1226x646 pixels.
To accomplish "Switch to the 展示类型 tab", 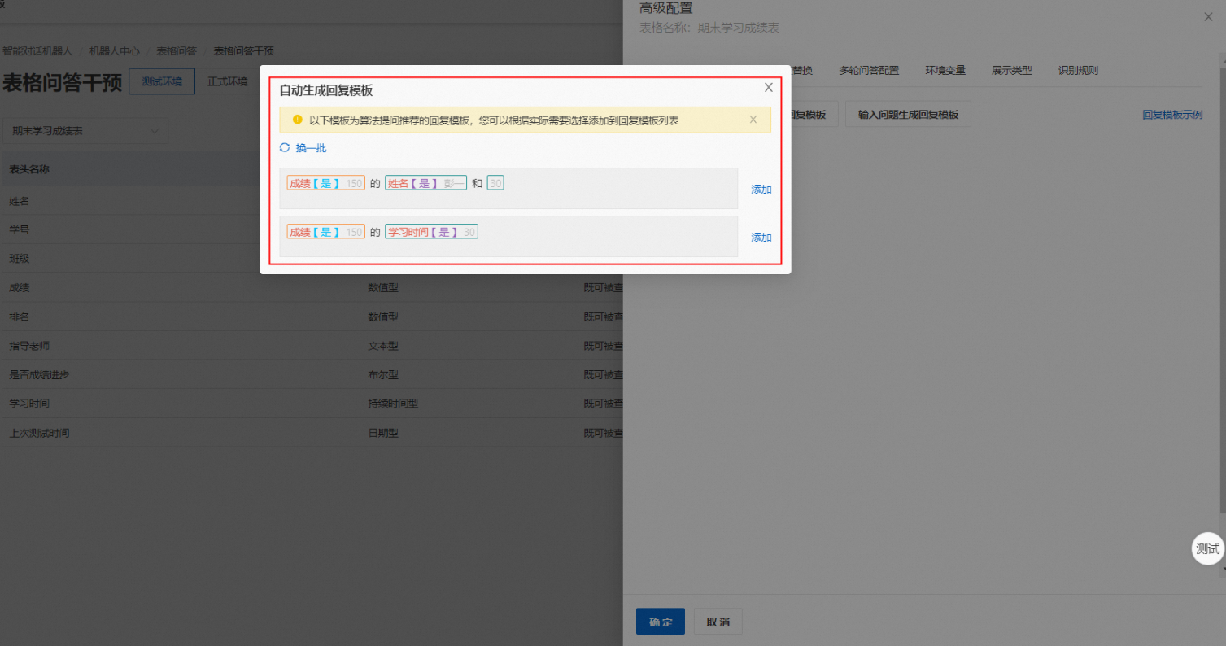I will [1011, 71].
